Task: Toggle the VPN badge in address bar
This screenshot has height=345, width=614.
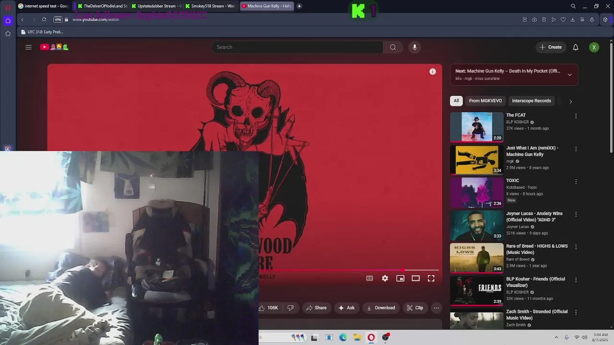Action: point(58,20)
